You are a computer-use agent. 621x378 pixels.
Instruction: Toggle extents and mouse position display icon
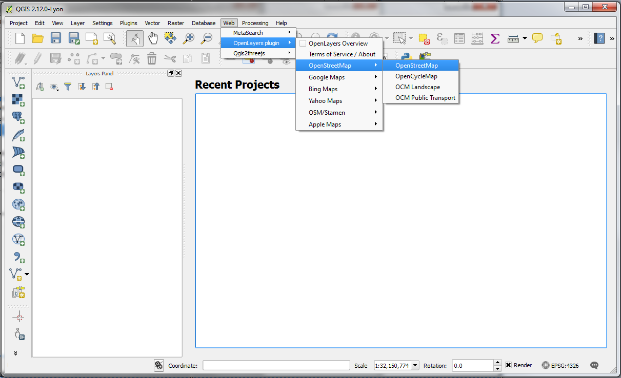159,365
